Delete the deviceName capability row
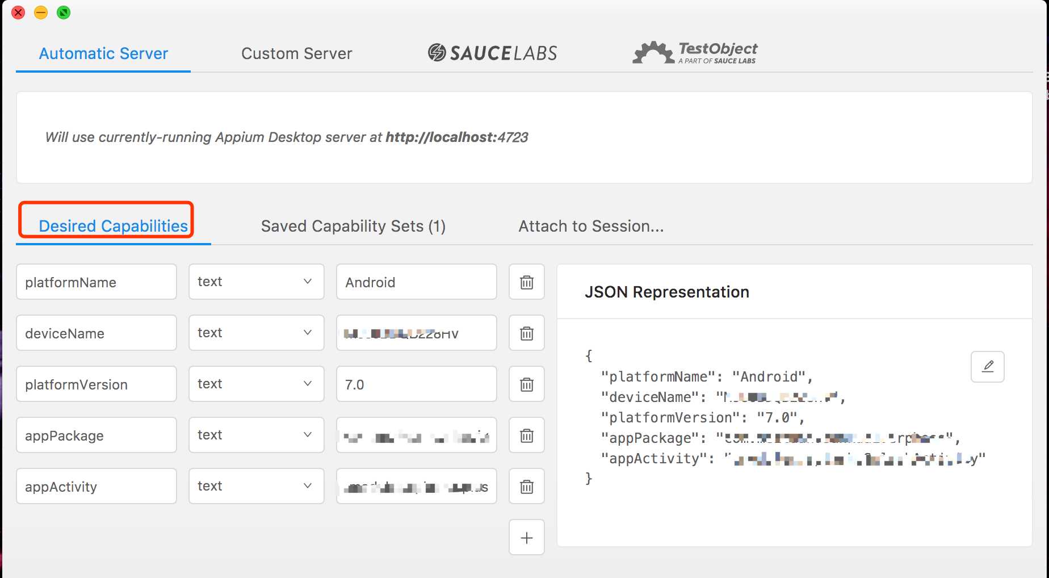 [527, 333]
